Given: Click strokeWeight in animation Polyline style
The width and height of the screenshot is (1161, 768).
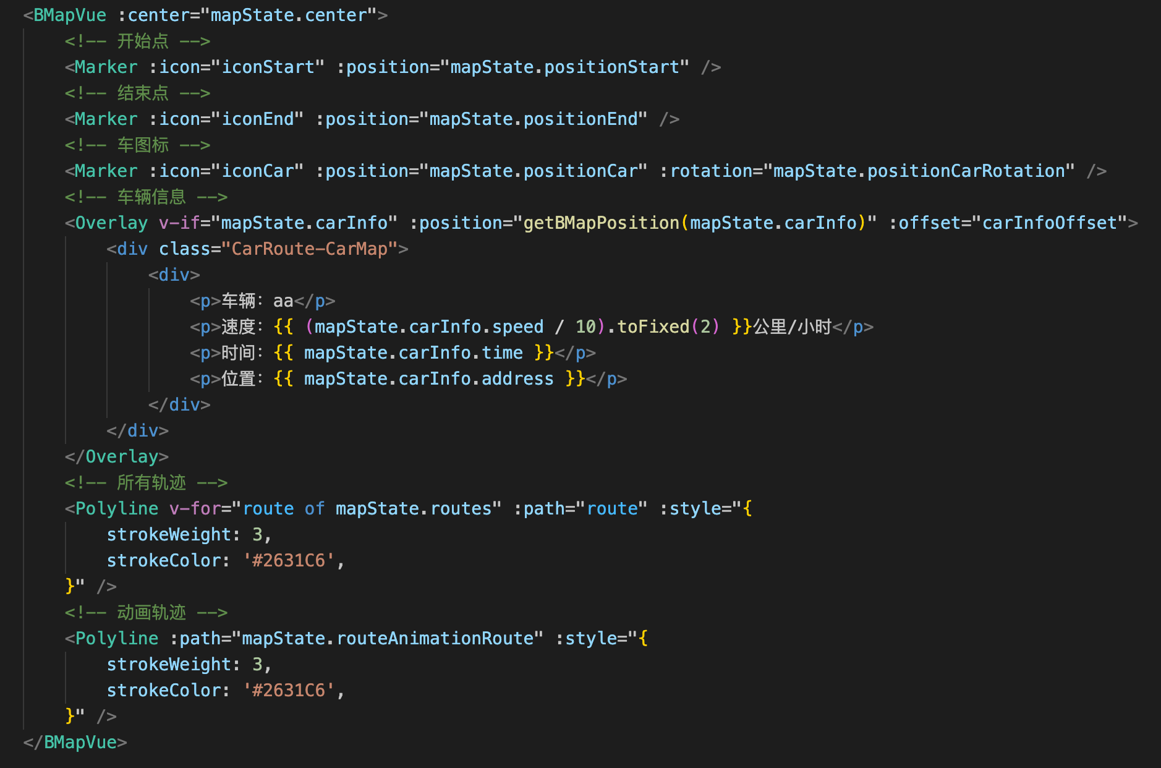Looking at the screenshot, I should (x=169, y=664).
